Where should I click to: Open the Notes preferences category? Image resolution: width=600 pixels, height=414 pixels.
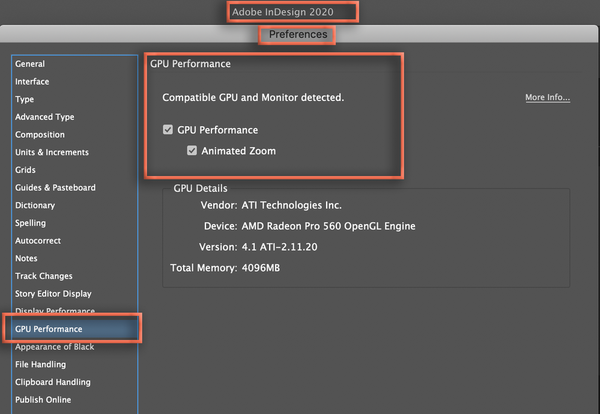click(x=26, y=258)
